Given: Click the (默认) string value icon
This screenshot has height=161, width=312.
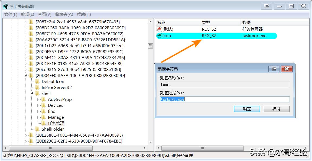Looking at the screenshot, I should click(159, 29).
